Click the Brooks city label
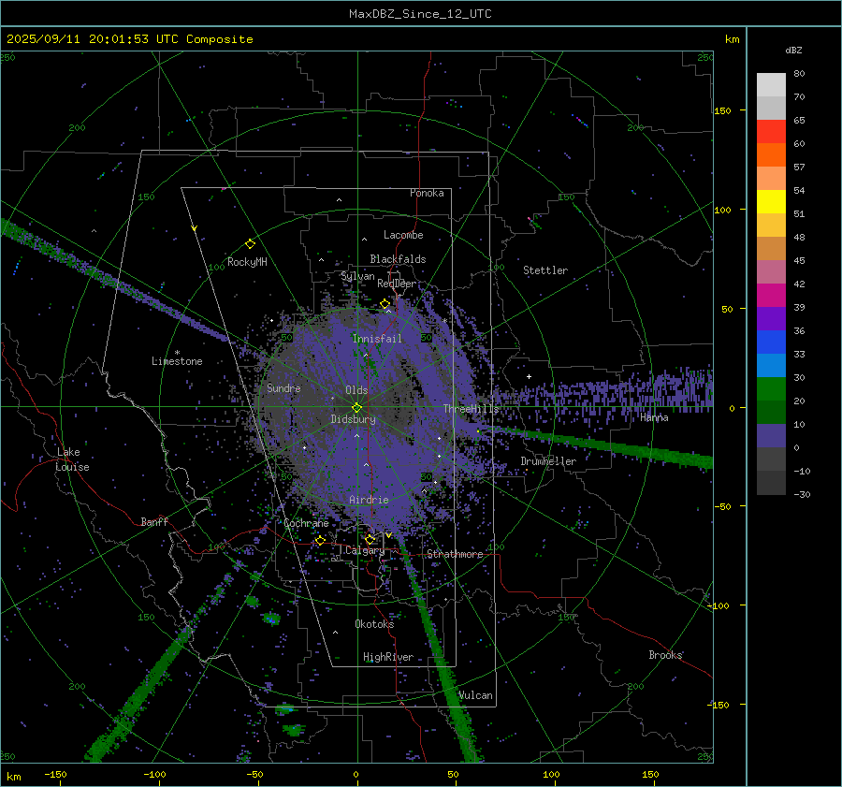842x787 pixels. click(665, 655)
